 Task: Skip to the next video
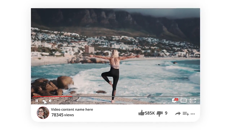click(44, 101)
